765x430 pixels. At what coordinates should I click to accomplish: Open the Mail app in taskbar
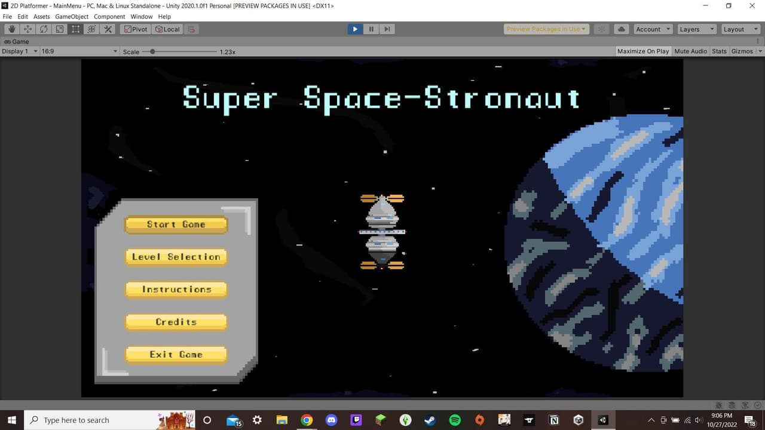(234, 420)
